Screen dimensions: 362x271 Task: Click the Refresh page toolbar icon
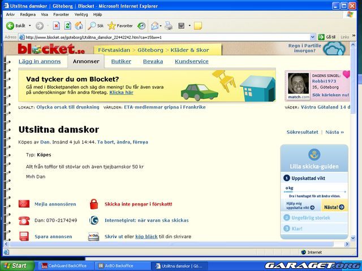[x=67, y=25]
